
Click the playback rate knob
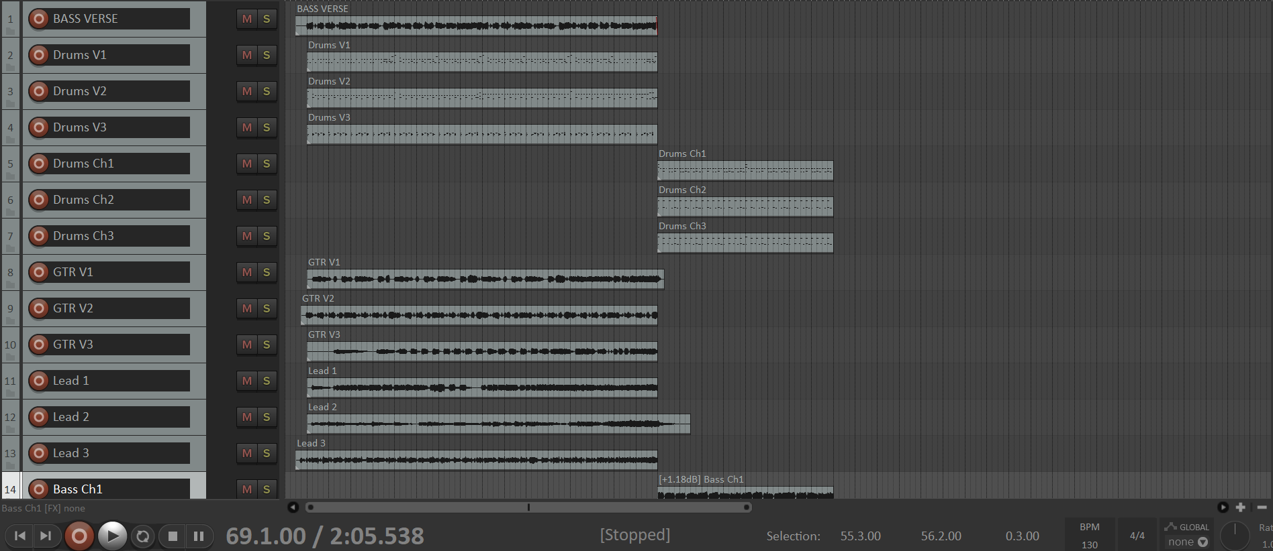pos(1234,536)
